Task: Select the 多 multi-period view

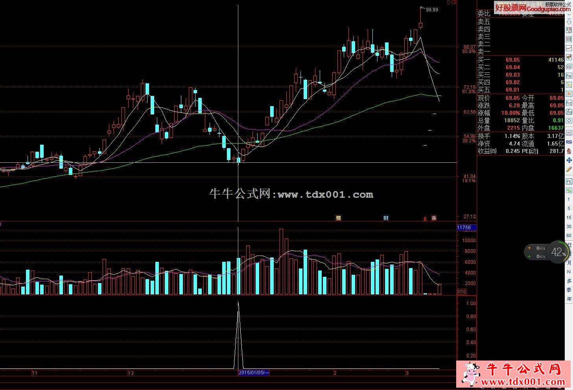Action: click(x=569, y=281)
